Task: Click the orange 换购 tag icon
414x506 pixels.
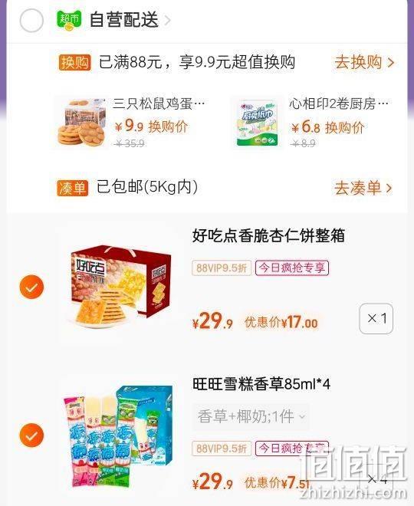Action: 75,62
